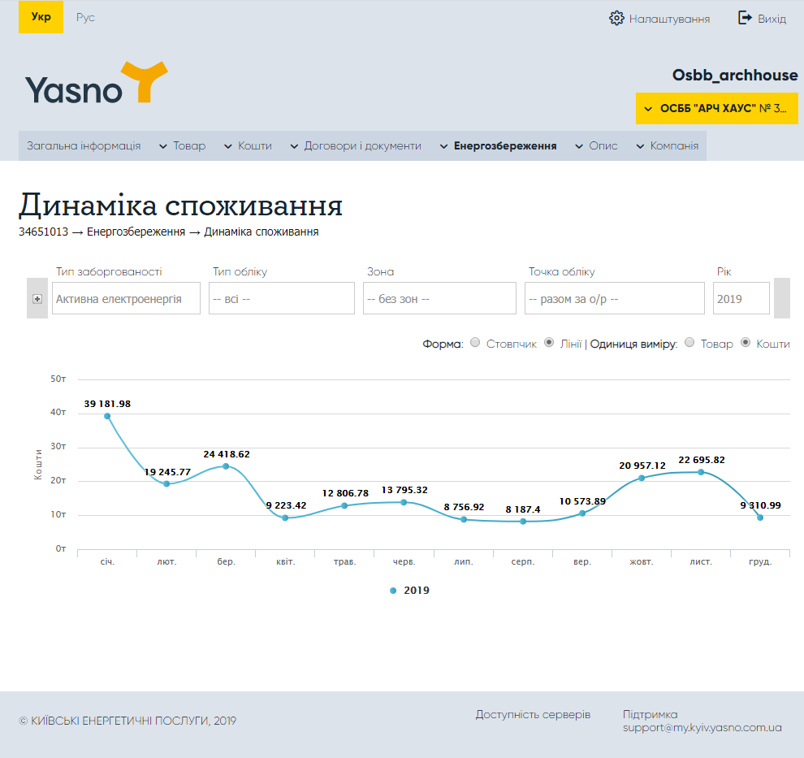Viewport: 804px width, 758px height.
Task: Select the Стовпчик chart form
Action: [476, 343]
